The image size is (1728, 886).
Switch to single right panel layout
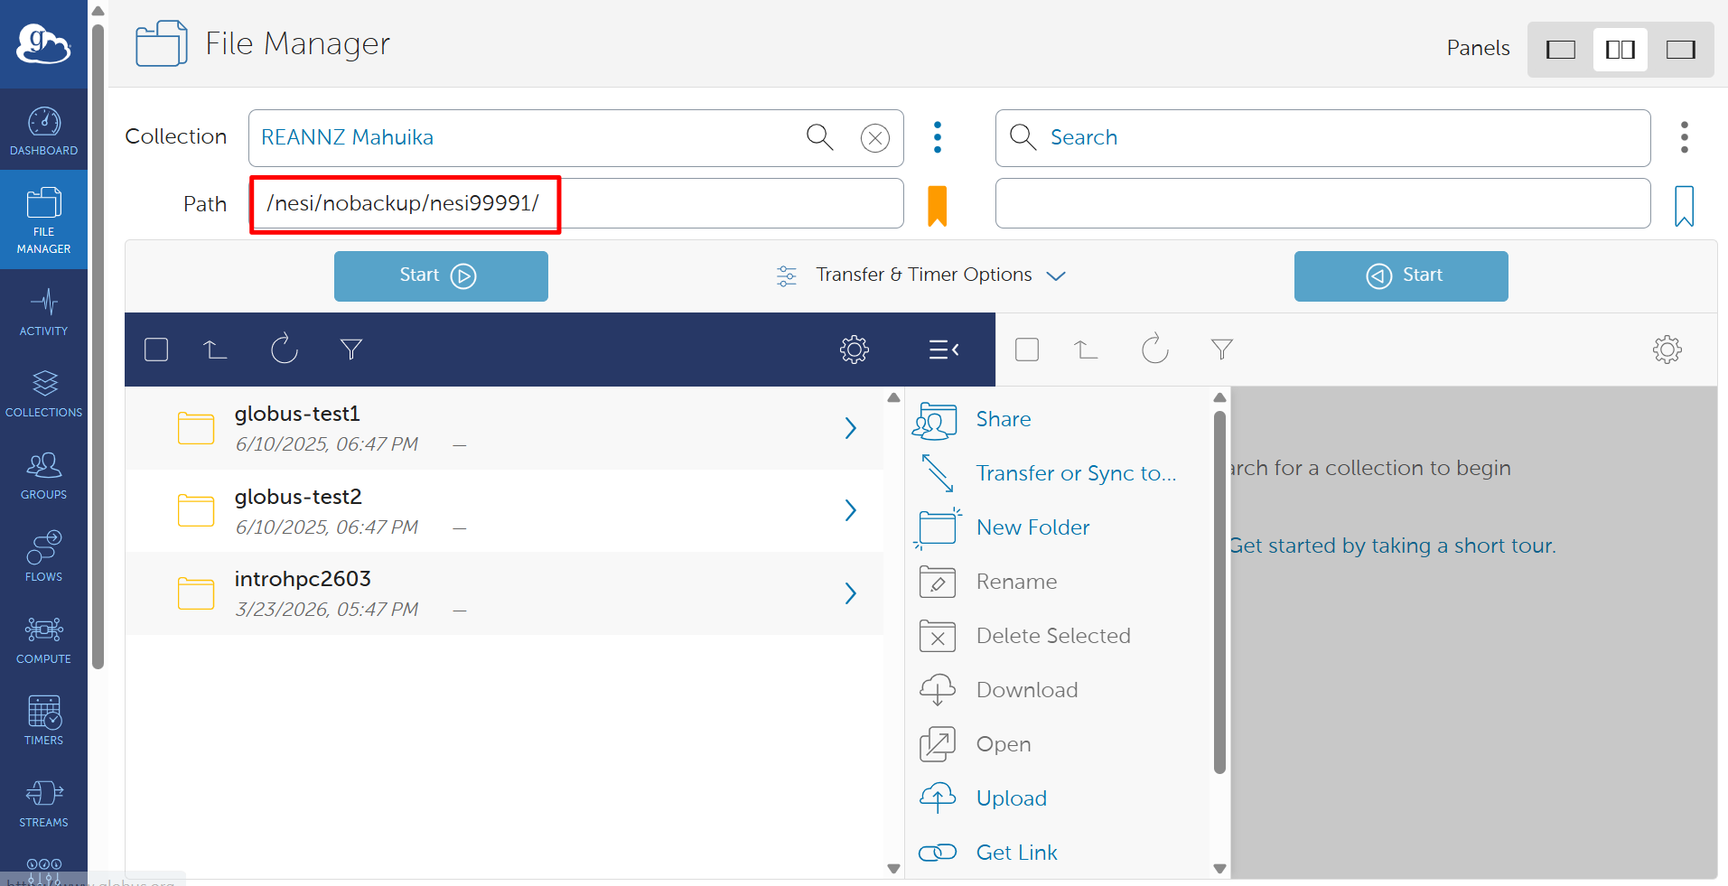tap(1680, 49)
